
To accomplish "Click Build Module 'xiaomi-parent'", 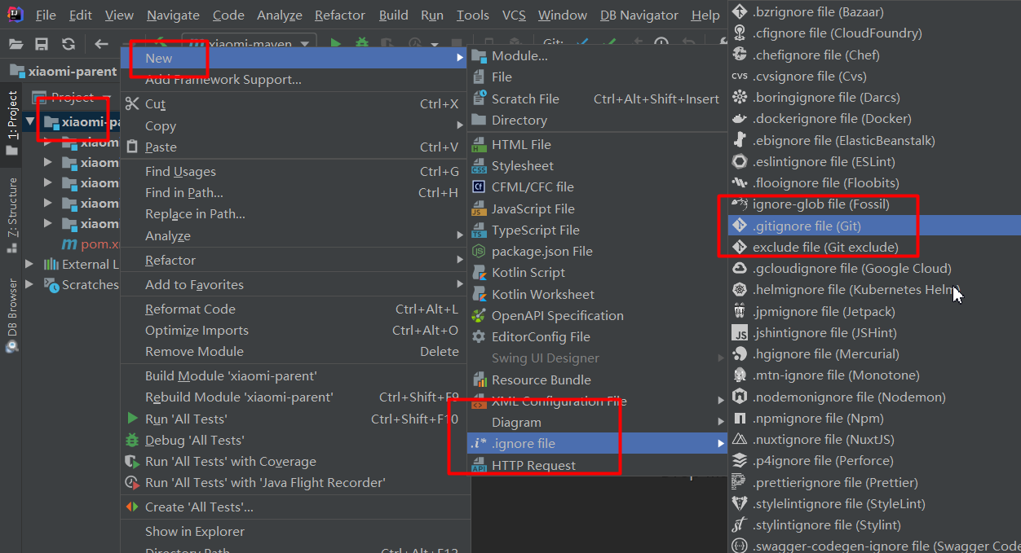I will (x=294, y=375).
